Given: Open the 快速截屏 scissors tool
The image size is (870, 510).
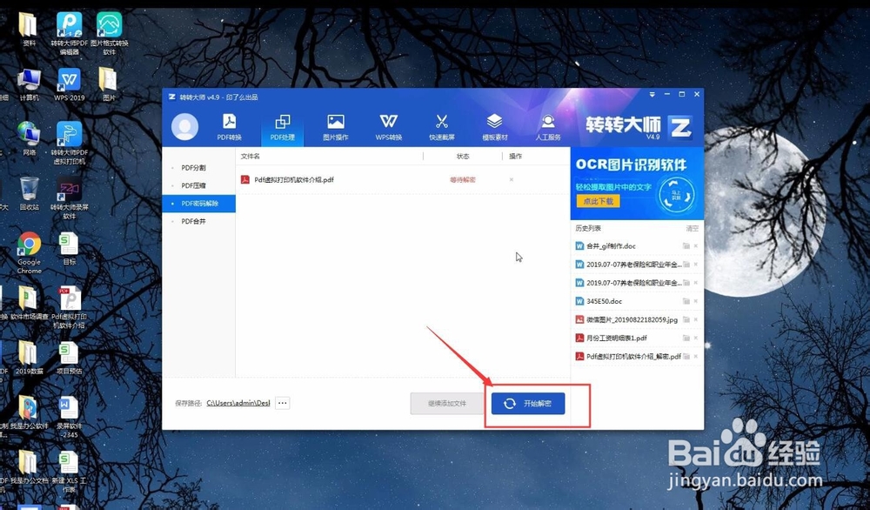Looking at the screenshot, I should click(442, 126).
